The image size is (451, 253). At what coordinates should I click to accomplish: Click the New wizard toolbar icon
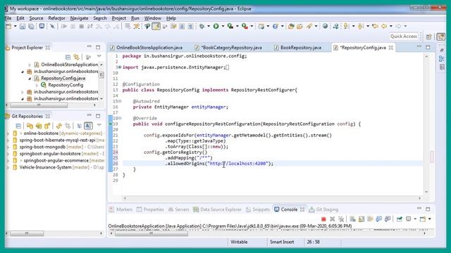tap(8, 27)
